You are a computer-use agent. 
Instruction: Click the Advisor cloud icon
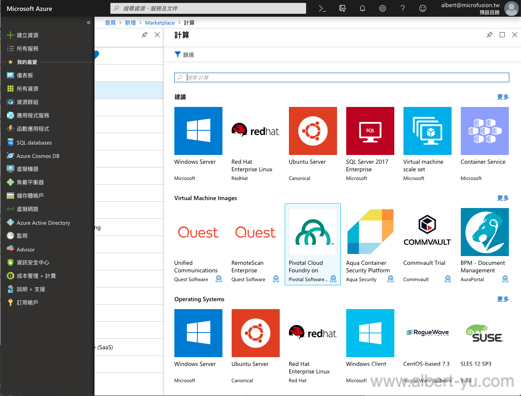tap(10, 249)
